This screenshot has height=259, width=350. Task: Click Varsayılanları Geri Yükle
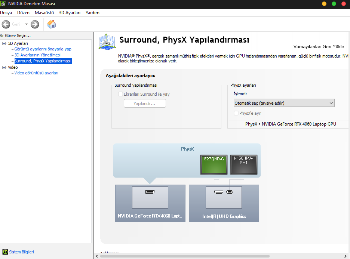(x=319, y=47)
